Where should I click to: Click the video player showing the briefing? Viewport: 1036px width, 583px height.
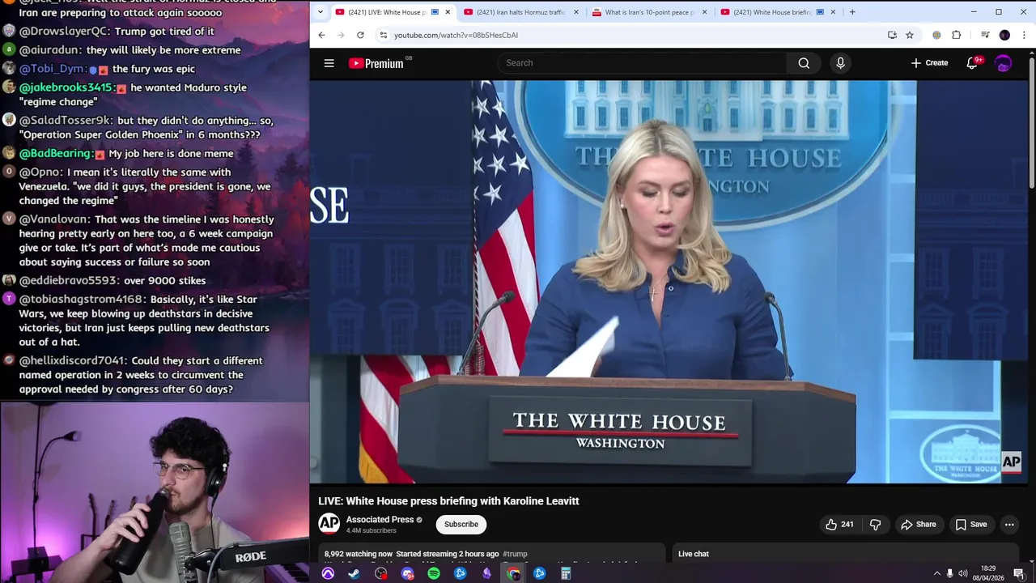(669, 281)
